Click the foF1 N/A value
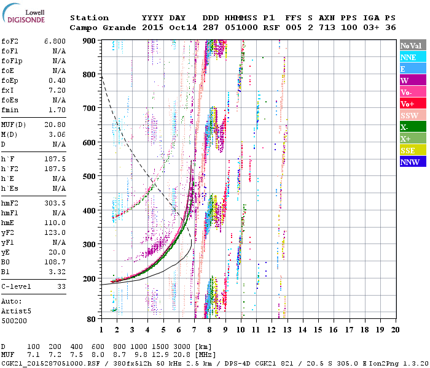This screenshot has height=368, width=430. [x=59, y=51]
